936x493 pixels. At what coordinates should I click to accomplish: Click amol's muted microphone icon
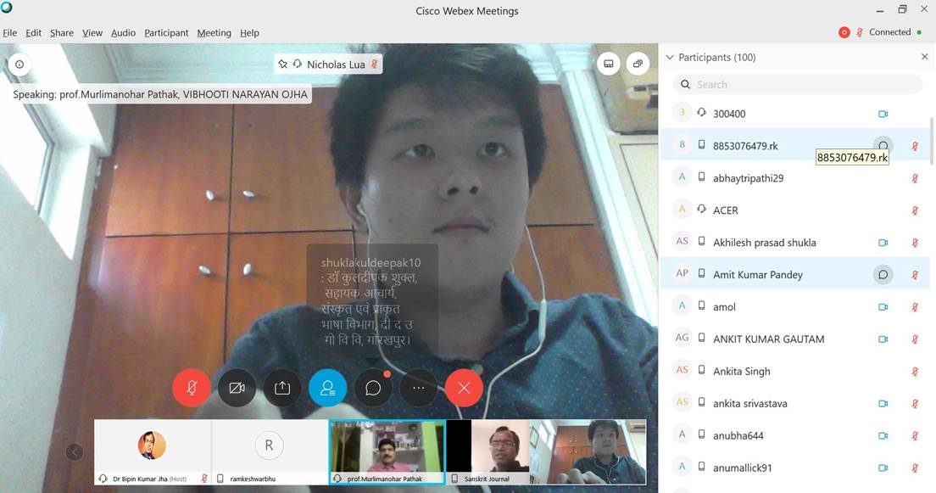pos(915,307)
